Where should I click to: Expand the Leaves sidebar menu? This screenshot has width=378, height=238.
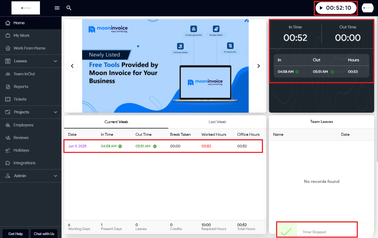pyautogui.click(x=56, y=61)
